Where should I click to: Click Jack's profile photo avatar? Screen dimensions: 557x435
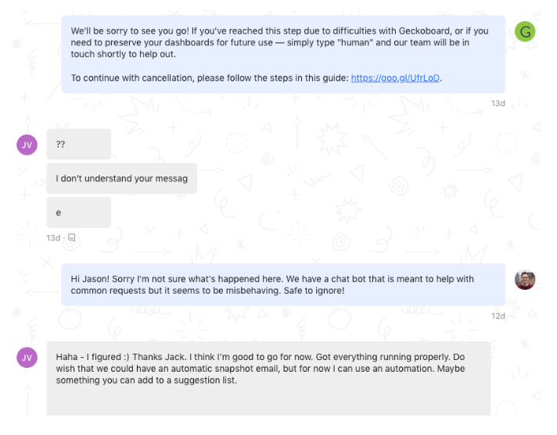(525, 280)
